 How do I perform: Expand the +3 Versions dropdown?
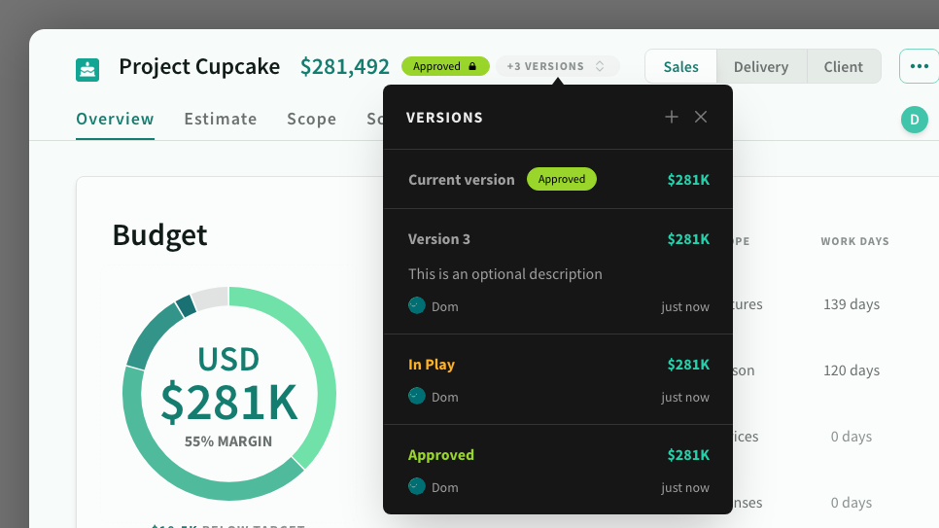click(556, 67)
